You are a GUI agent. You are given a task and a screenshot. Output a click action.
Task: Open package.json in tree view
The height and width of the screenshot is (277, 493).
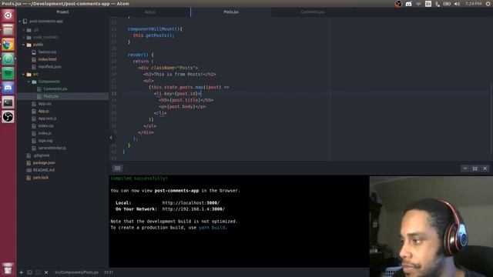[x=44, y=162]
